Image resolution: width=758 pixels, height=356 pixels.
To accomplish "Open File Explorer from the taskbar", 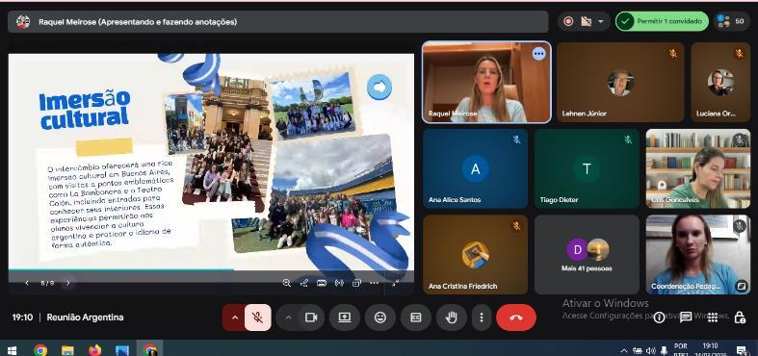I will [67, 349].
